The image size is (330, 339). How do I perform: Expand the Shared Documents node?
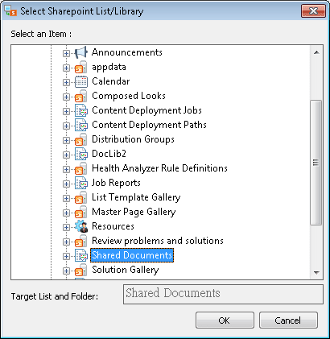pos(66,256)
